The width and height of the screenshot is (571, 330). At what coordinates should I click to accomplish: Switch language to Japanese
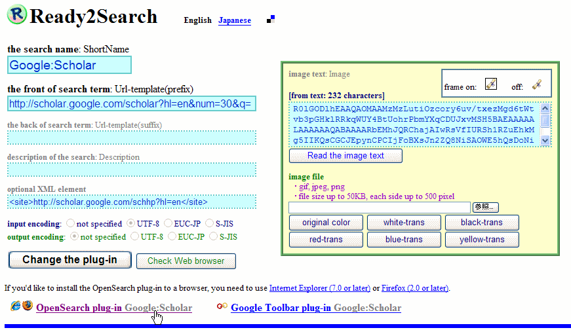(x=235, y=20)
